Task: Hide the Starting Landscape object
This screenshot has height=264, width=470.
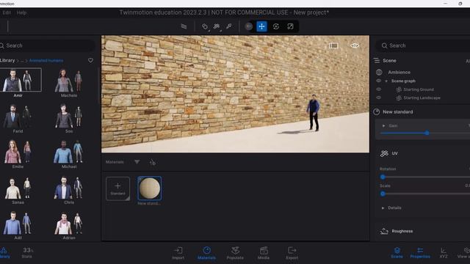Action: (x=379, y=98)
